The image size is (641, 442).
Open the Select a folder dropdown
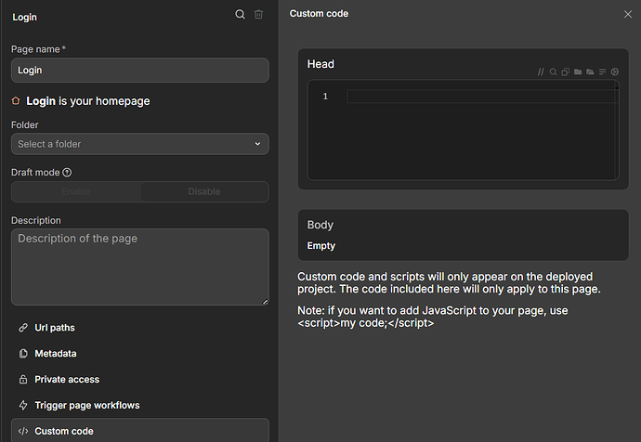139,144
